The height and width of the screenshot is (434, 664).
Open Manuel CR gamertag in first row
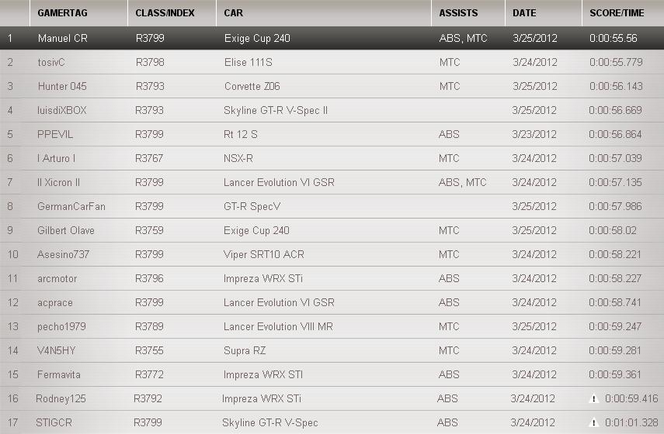click(x=63, y=38)
